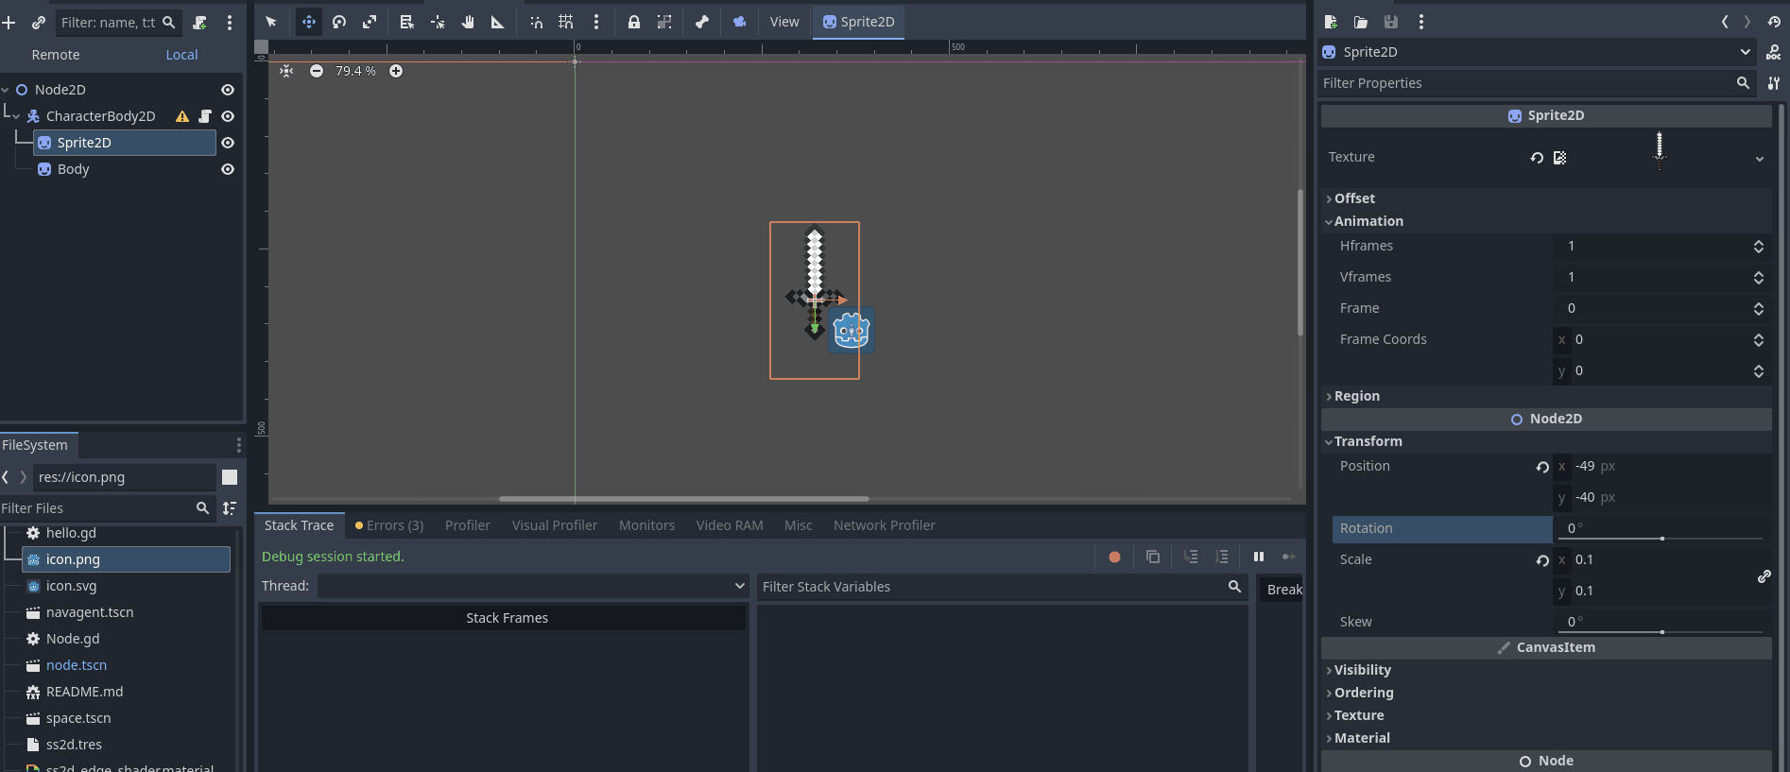1790x772 pixels.
Task: Switch to the Remote scene tree
Action: tap(56, 55)
